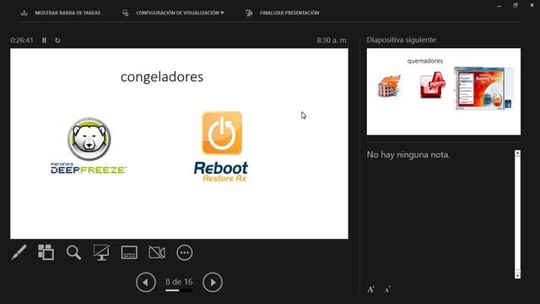Click the display settings icon
The width and height of the screenshot is (540, 304).
pyautogui.click(x=126, y=14)
